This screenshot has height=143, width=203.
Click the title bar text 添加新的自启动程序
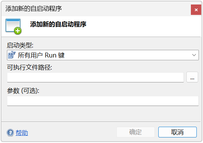pos(34,9)
